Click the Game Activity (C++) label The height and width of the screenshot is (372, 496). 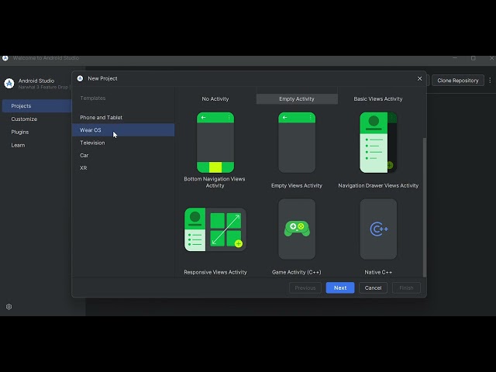297,272
